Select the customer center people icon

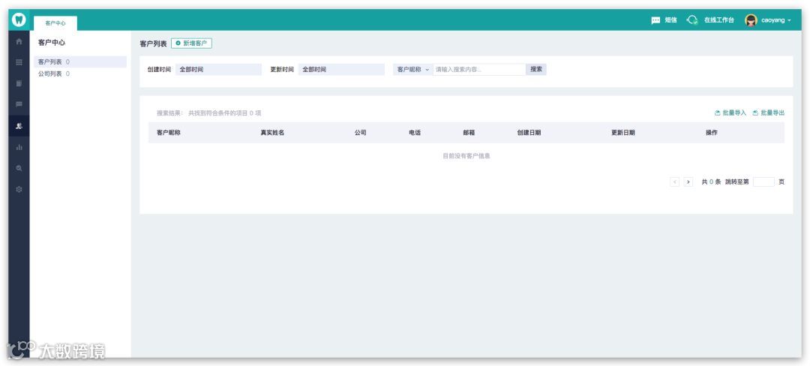click(x=19, y=126)
